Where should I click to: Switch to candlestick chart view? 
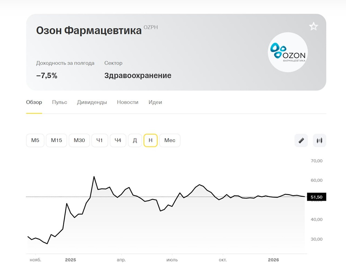pyautogui.click(x=319, y=140)
